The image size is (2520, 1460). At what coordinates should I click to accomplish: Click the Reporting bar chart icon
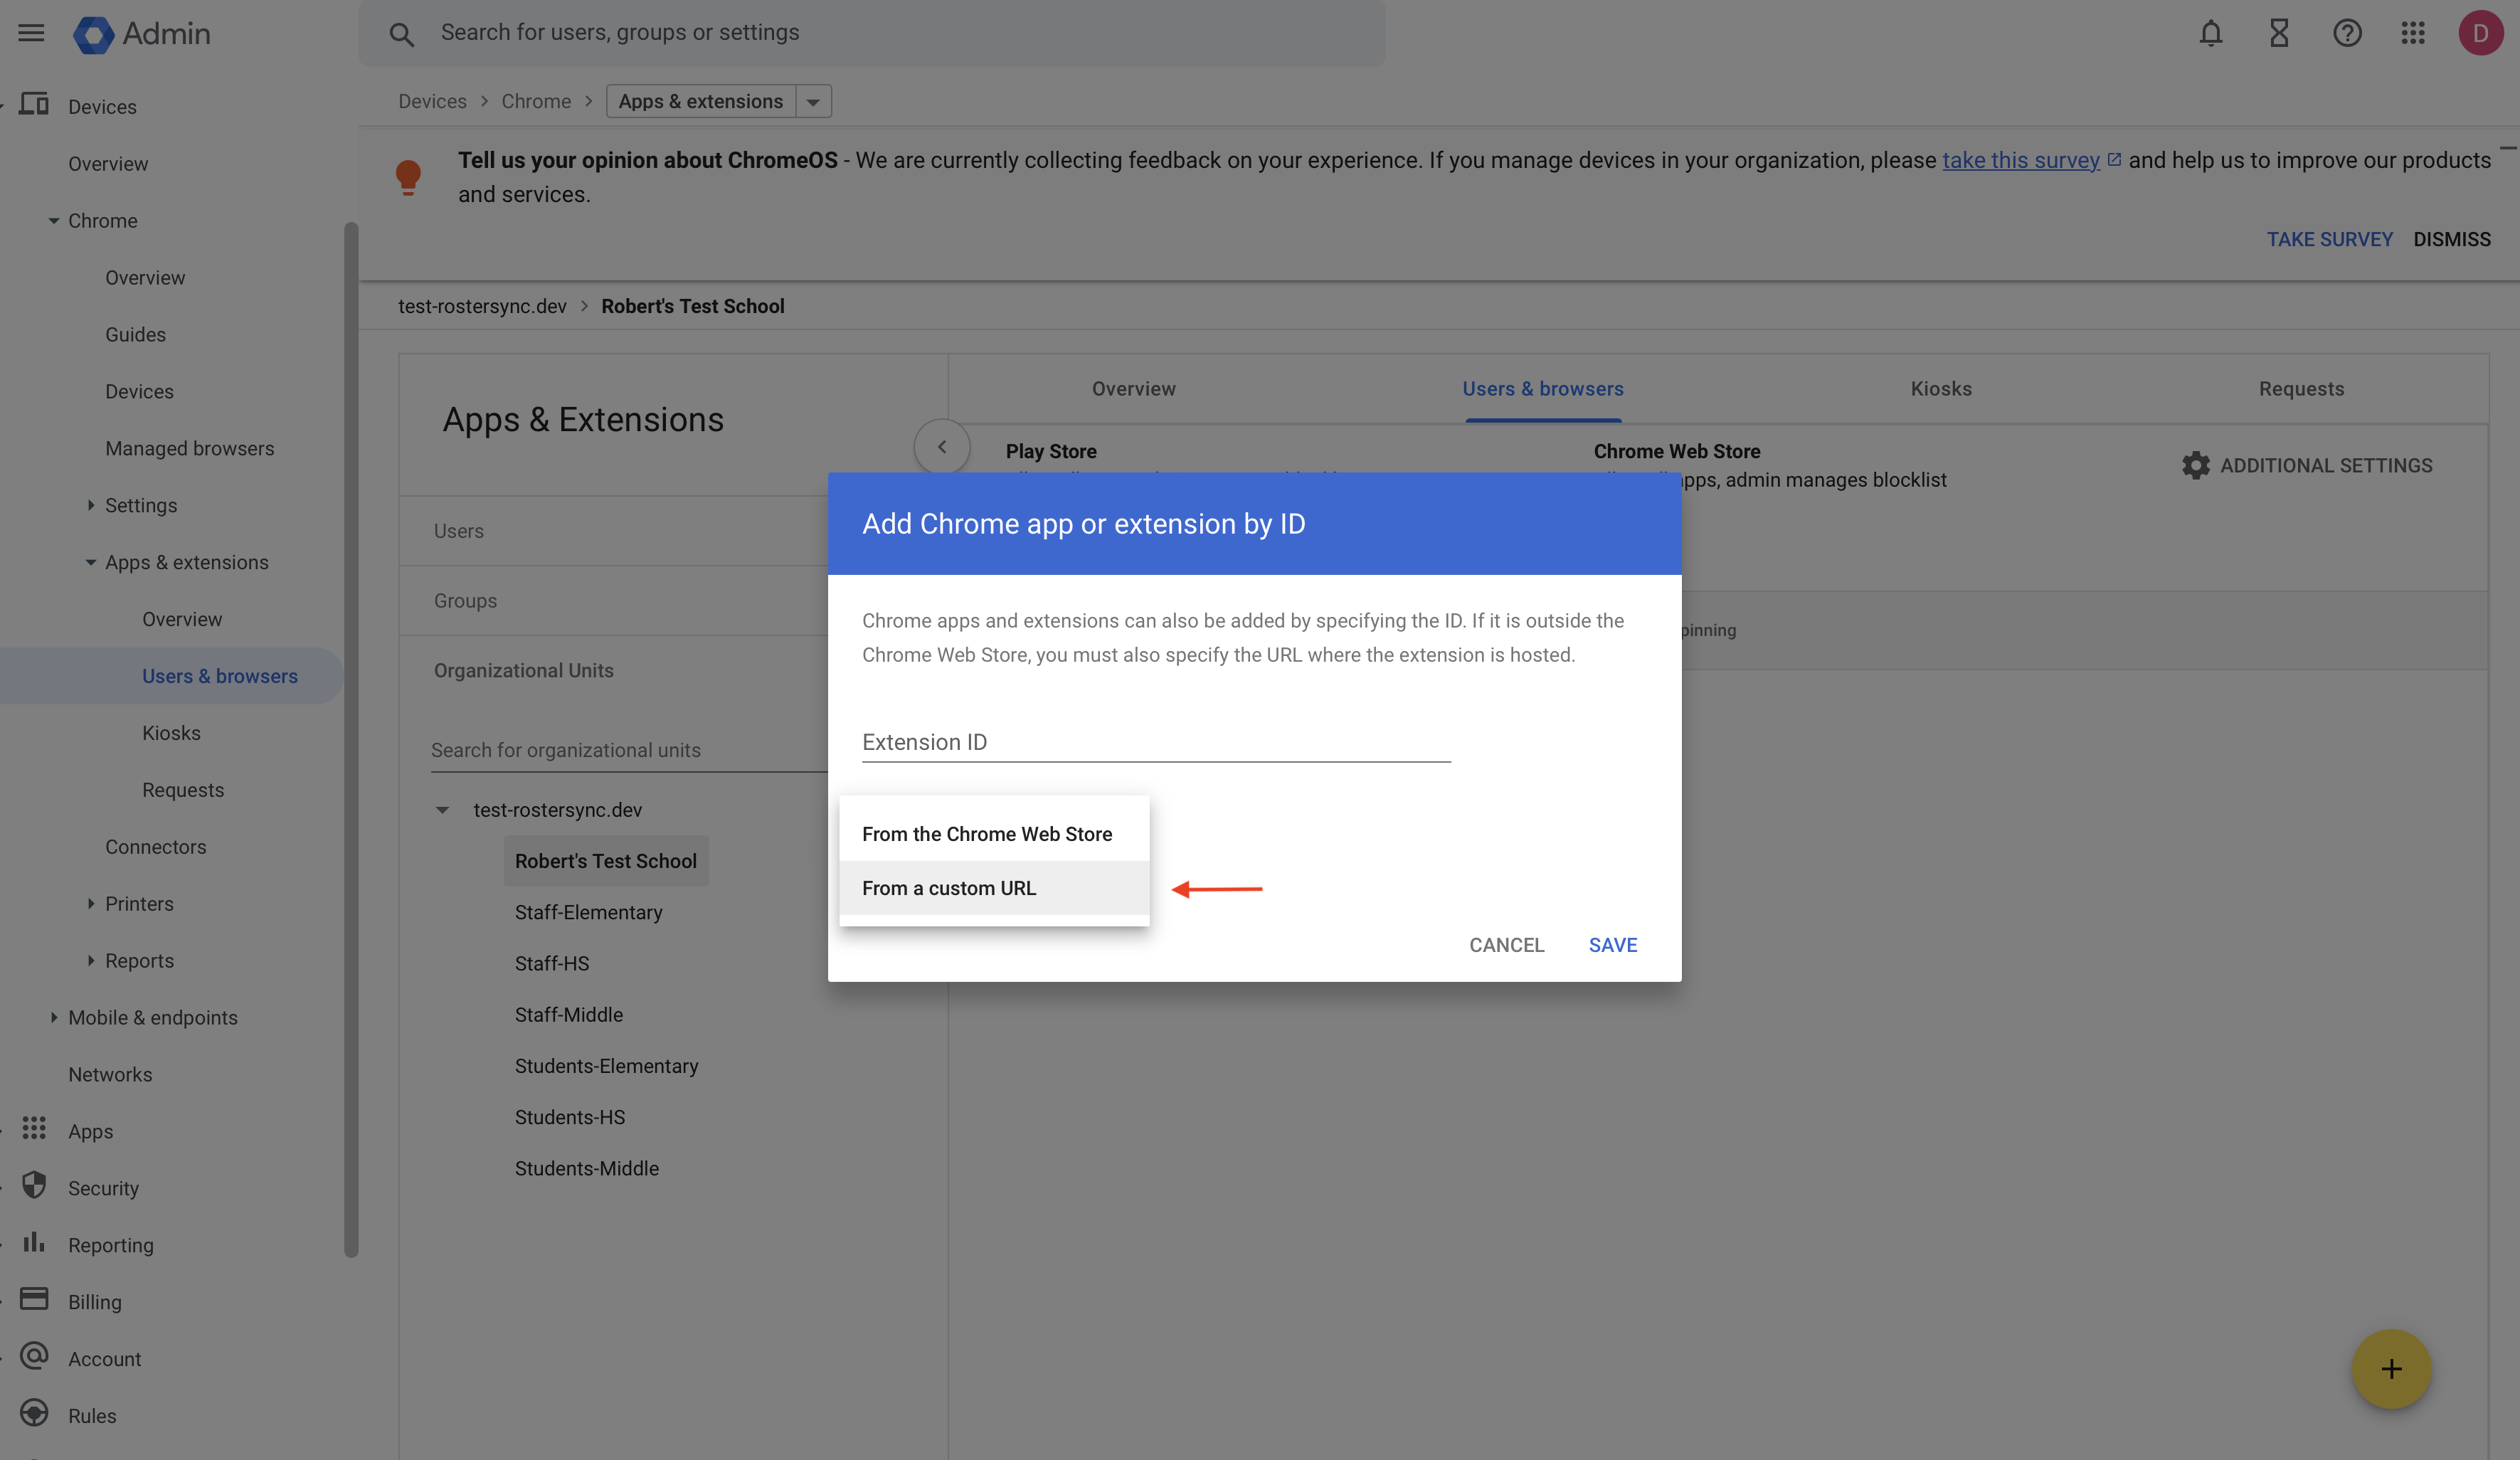click(35, 1244)
